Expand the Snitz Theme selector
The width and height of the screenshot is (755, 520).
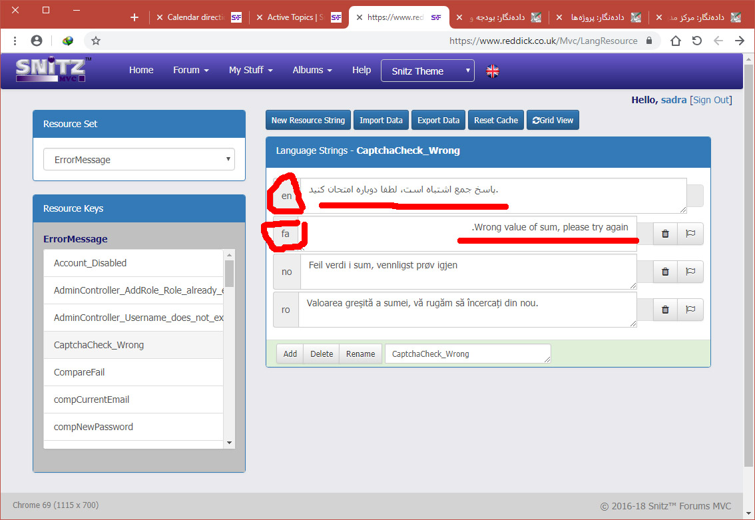pos(427,71)
